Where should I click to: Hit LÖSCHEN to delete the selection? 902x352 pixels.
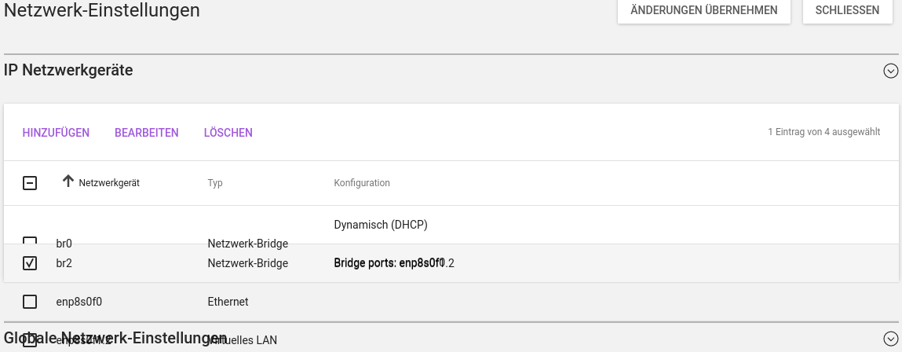click(x=228, y=133)
